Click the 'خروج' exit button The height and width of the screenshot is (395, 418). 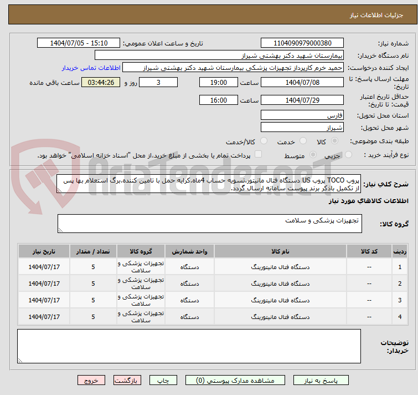[91, 381]
